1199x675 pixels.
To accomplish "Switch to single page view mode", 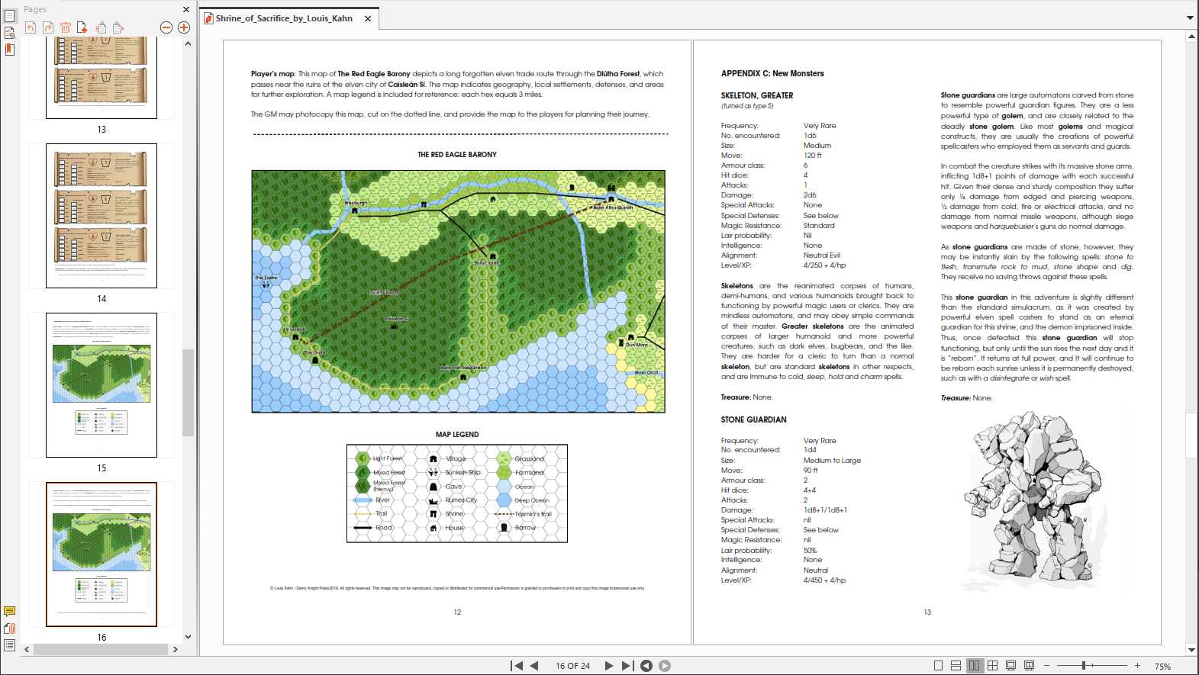I will [938, 666].
